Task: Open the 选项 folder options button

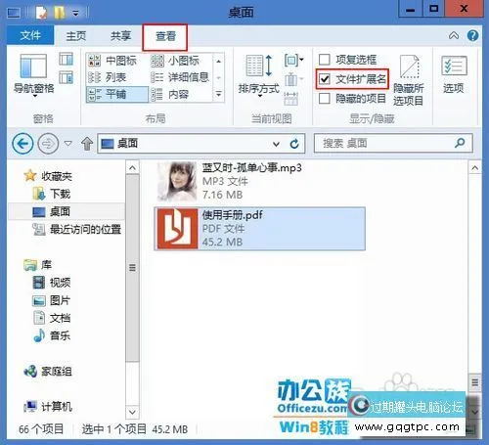Action: coord(454,74)
